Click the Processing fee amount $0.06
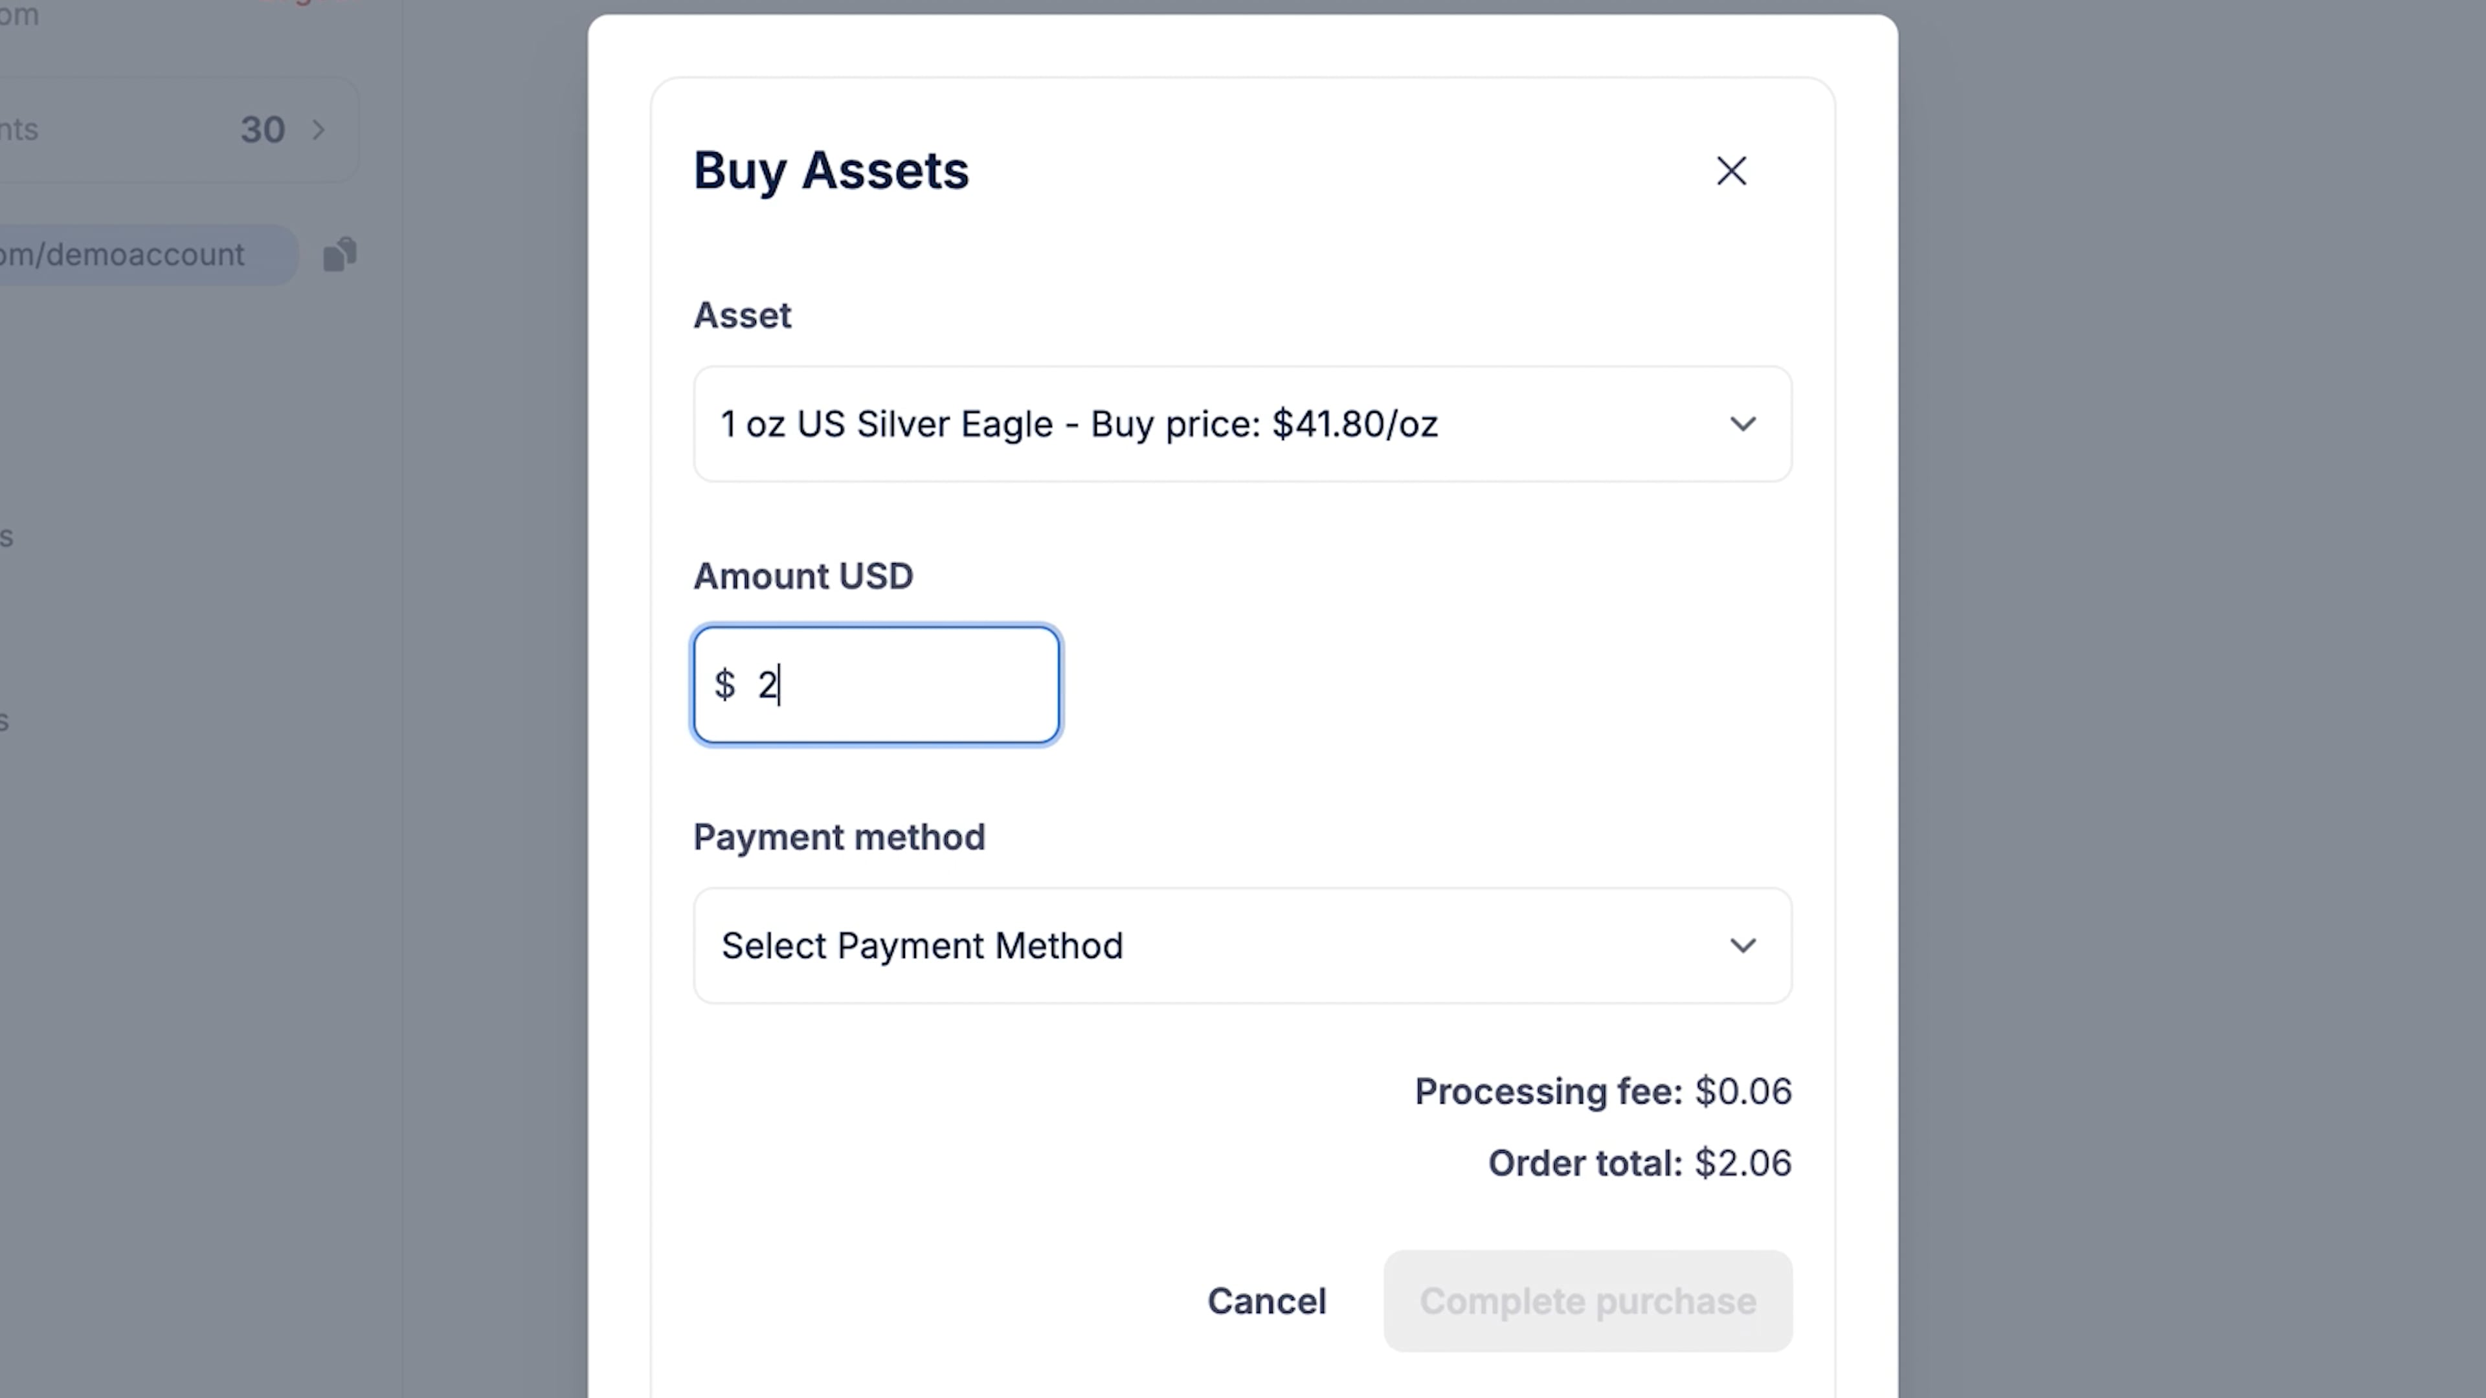This screenshot has height=1398, width=2486. coord(1743,1091)
